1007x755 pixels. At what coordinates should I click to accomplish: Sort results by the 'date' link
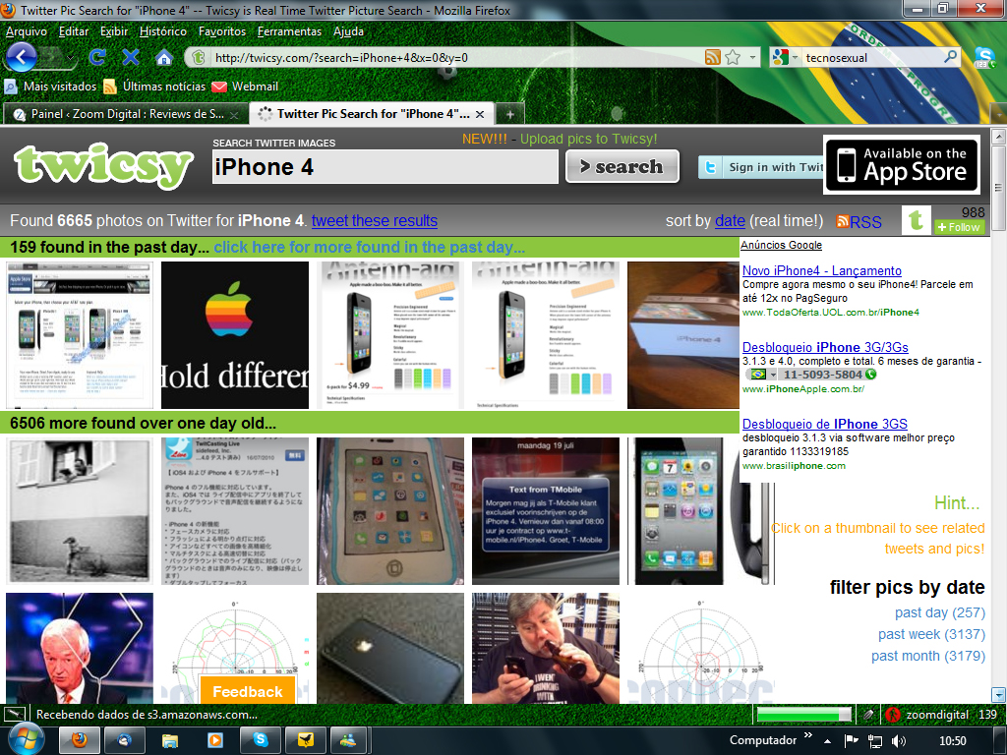click(x=731, y=221)
